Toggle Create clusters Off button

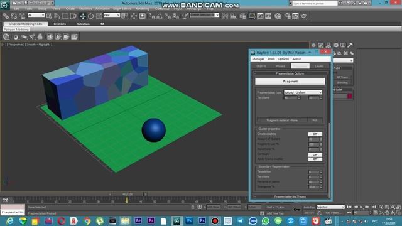point(315,134)
